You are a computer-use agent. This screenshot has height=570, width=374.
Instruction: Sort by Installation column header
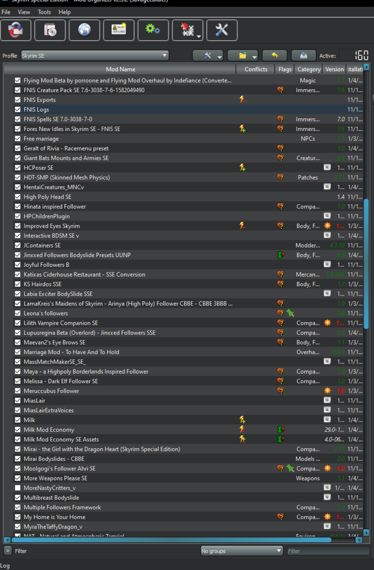pos(354,69)
